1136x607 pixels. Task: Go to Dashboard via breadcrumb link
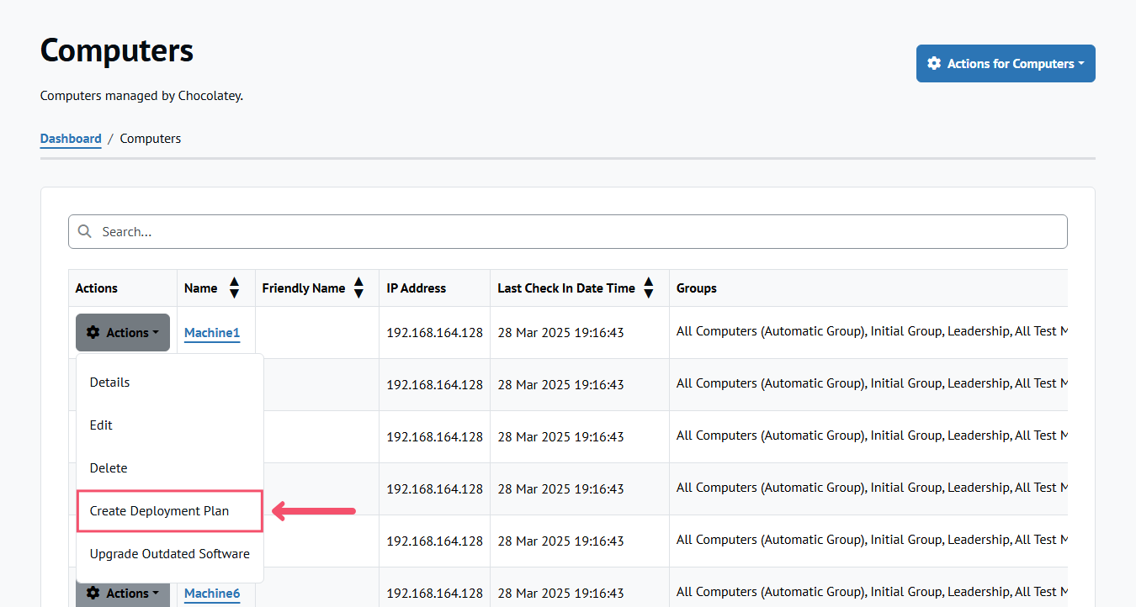(x=71, y=139)
